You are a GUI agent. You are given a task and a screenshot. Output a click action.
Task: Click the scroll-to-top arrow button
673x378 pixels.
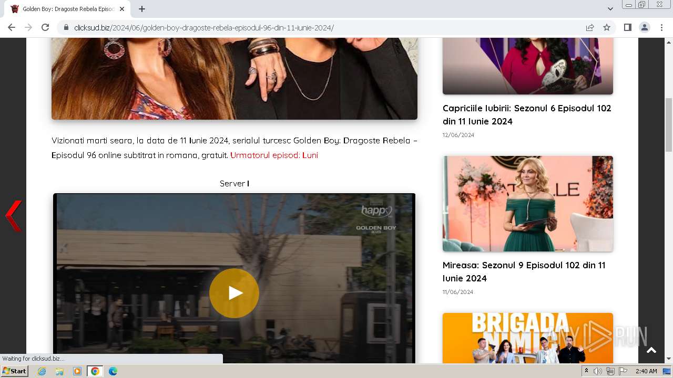[x=651, y=350]
